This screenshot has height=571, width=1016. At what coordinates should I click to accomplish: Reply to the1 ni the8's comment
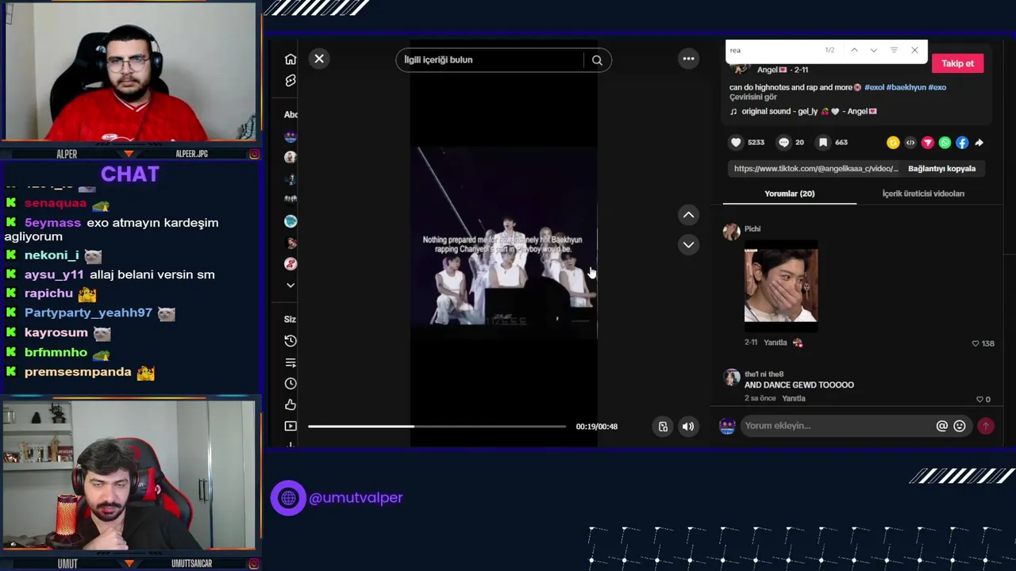[x=794, y=398]
